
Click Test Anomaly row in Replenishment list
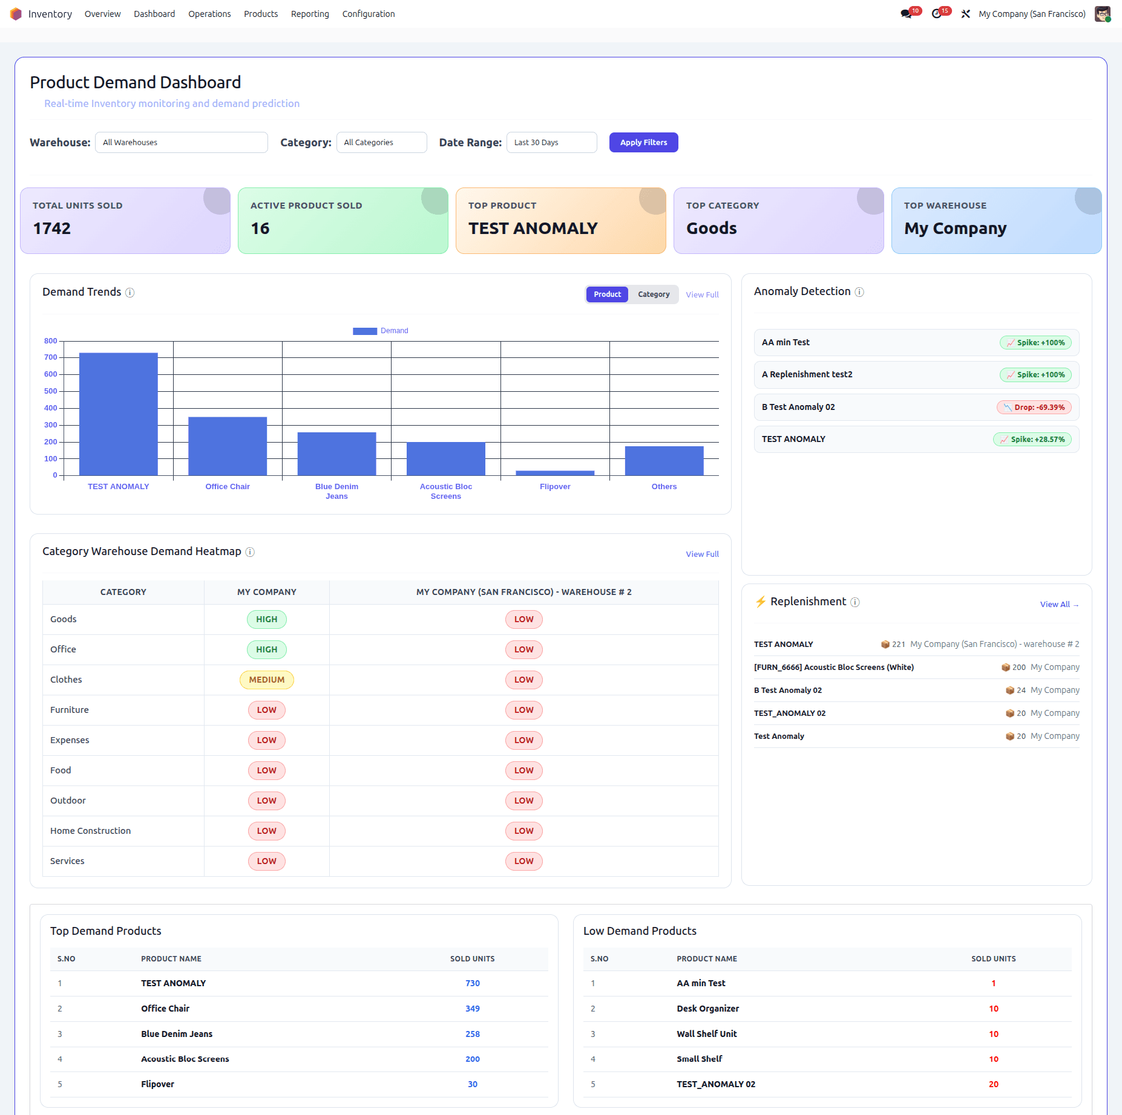click(916, 736)
